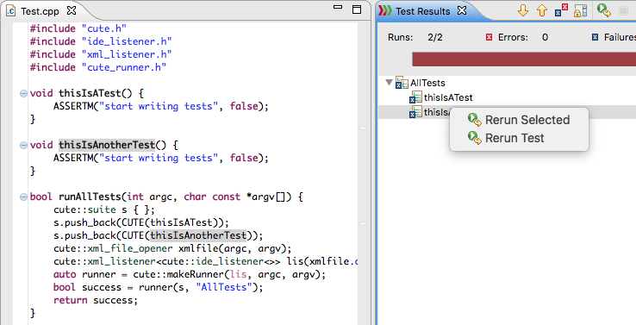Viewport: 636px width, 325px height.
Task: Click the blue Failures counter icon
Action: click(x=595, y=37)
